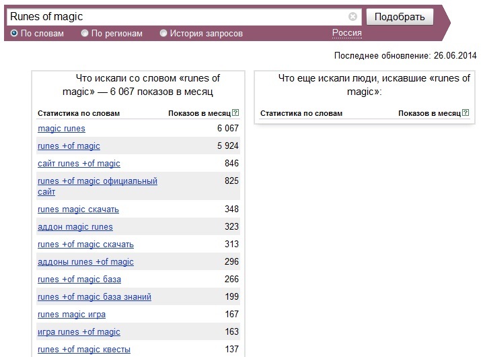Viewport: 481px width, 357px height.
Task: Click the '323' impressions value
Action: 231,226
